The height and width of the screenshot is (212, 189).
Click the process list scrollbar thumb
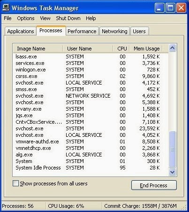point(172,149)
